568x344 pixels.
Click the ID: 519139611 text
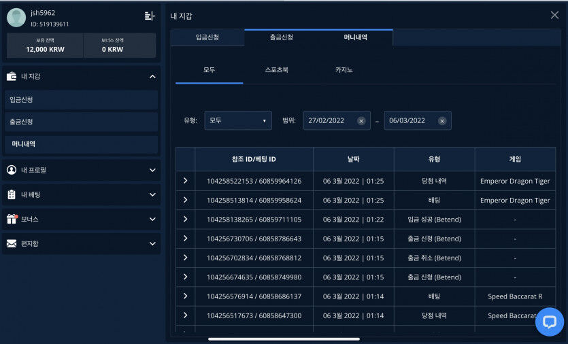click(50, 24)
